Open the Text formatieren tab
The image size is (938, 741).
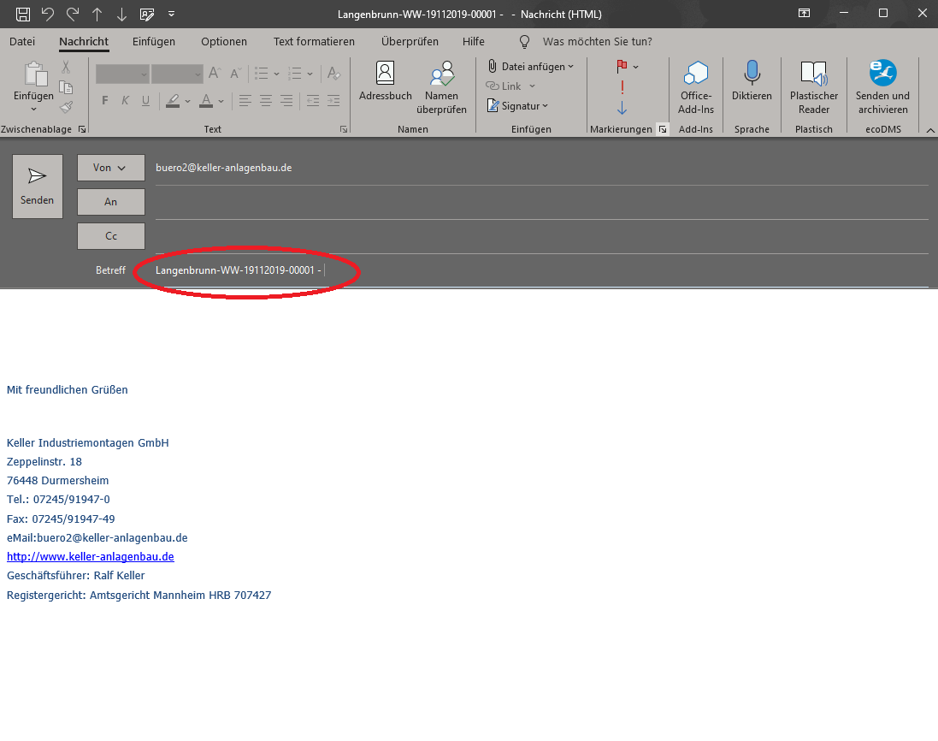coord(314,41)
